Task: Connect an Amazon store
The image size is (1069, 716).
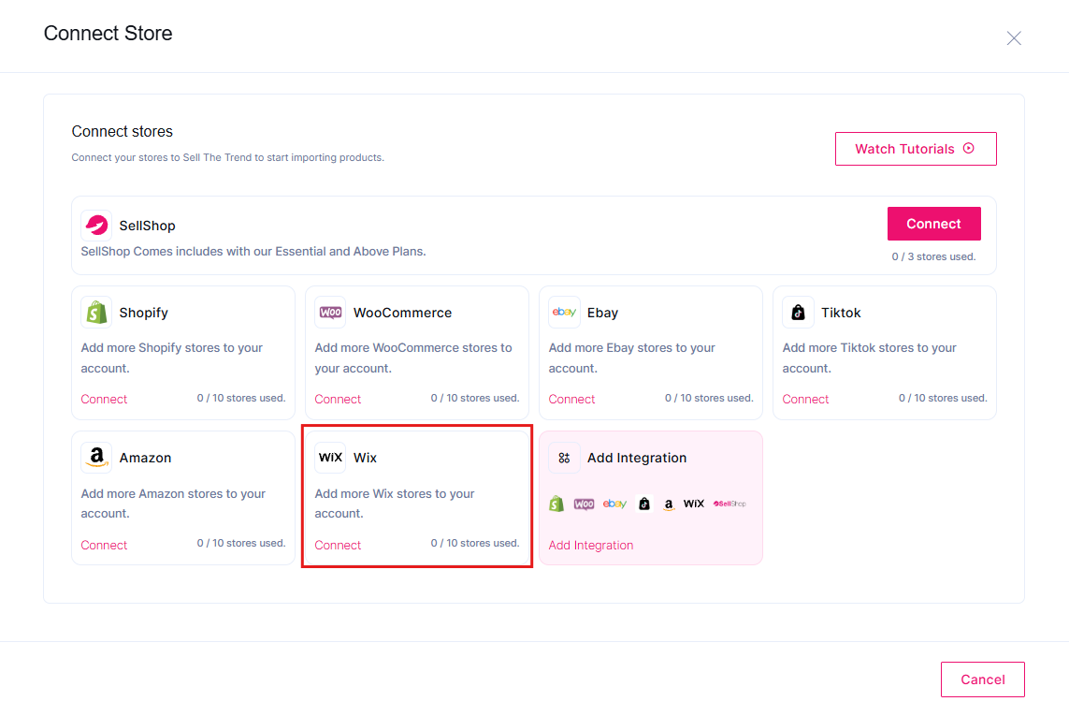Action: 105,546
